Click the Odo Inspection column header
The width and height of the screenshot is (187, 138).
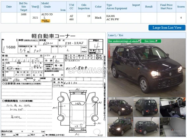(84, 7)
